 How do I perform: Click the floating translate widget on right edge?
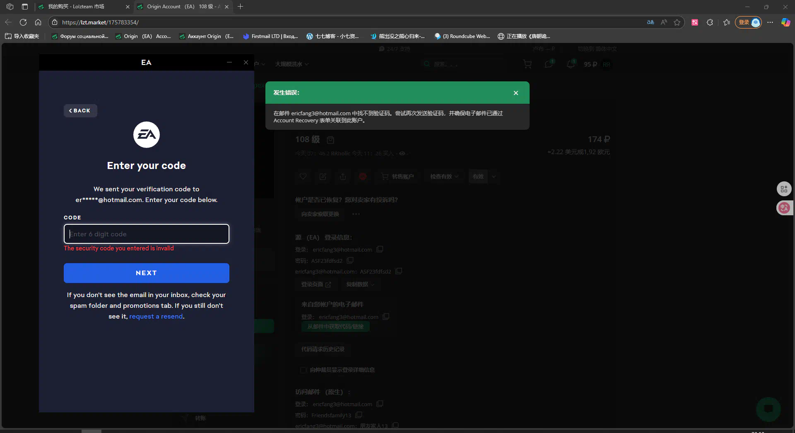click(784, 208)
